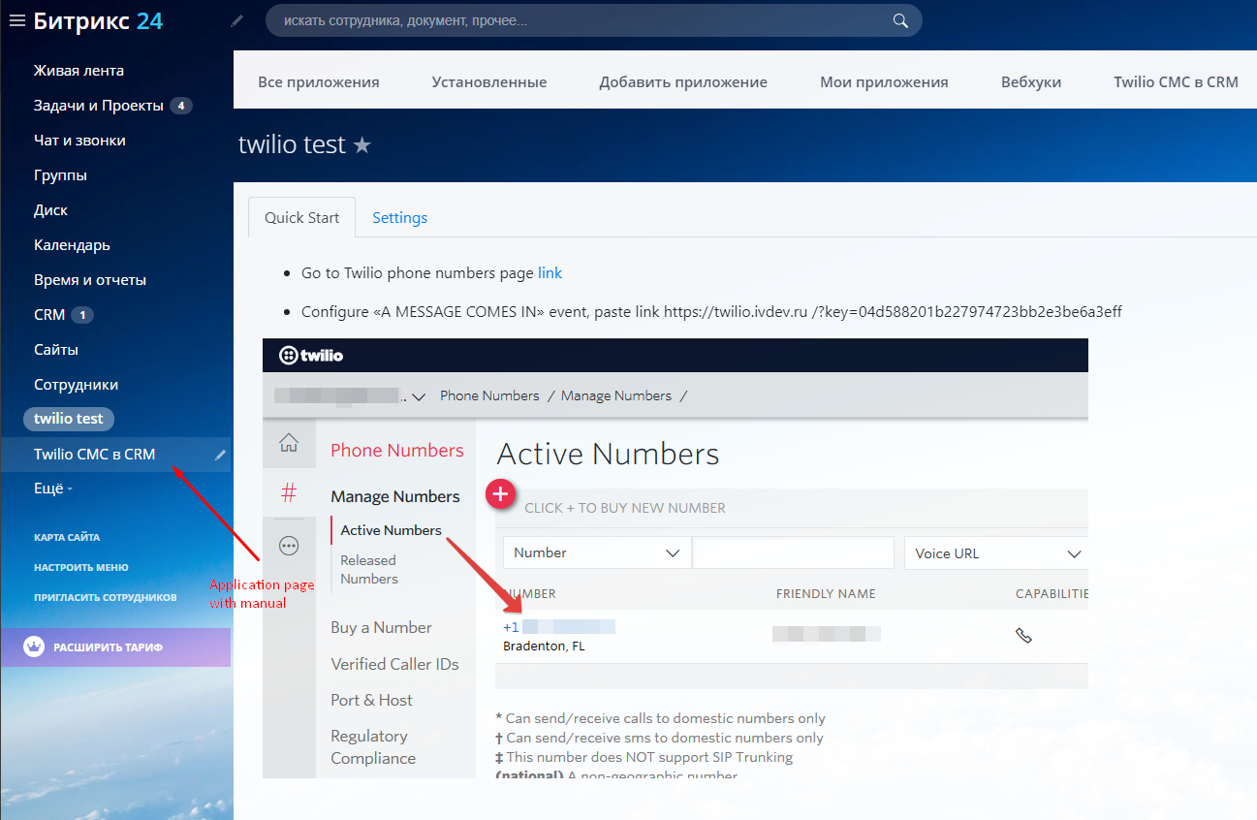Open the КАРТА САЙТА link

[67, 537]
